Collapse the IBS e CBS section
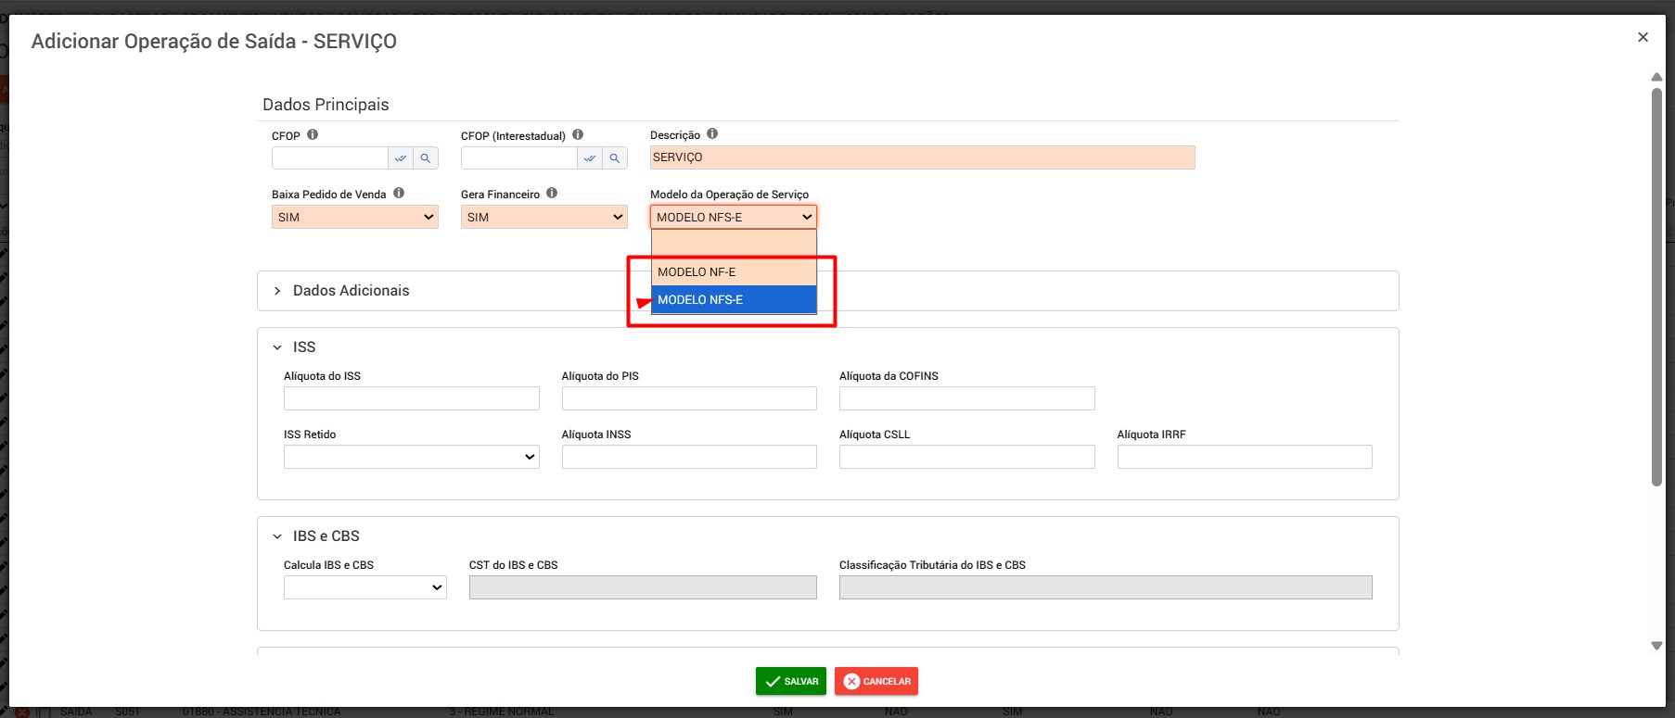Viewport: 1675px width, 718px height. (277, 536)
